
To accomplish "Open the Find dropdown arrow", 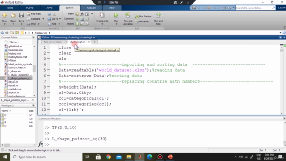I will pyautogui.click(x=59, y=24).
